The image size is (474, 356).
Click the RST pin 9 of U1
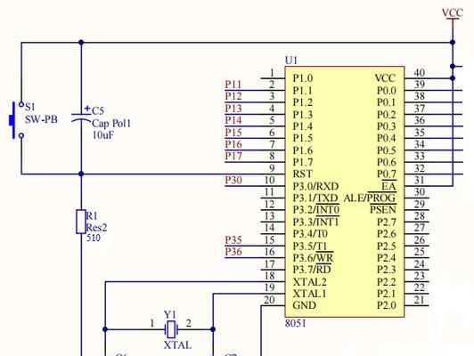[x=273, y=174]
